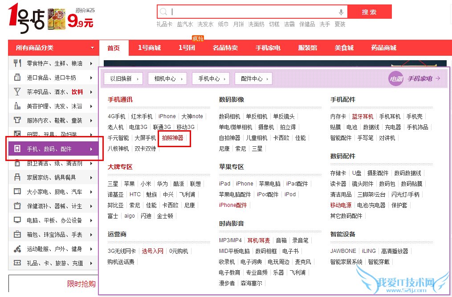Expand the 电脑、平板、办公设备 category arrow

coord(91,220)
